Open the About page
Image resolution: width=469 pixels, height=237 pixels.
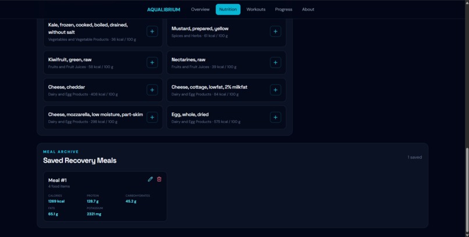click(308, 9)
